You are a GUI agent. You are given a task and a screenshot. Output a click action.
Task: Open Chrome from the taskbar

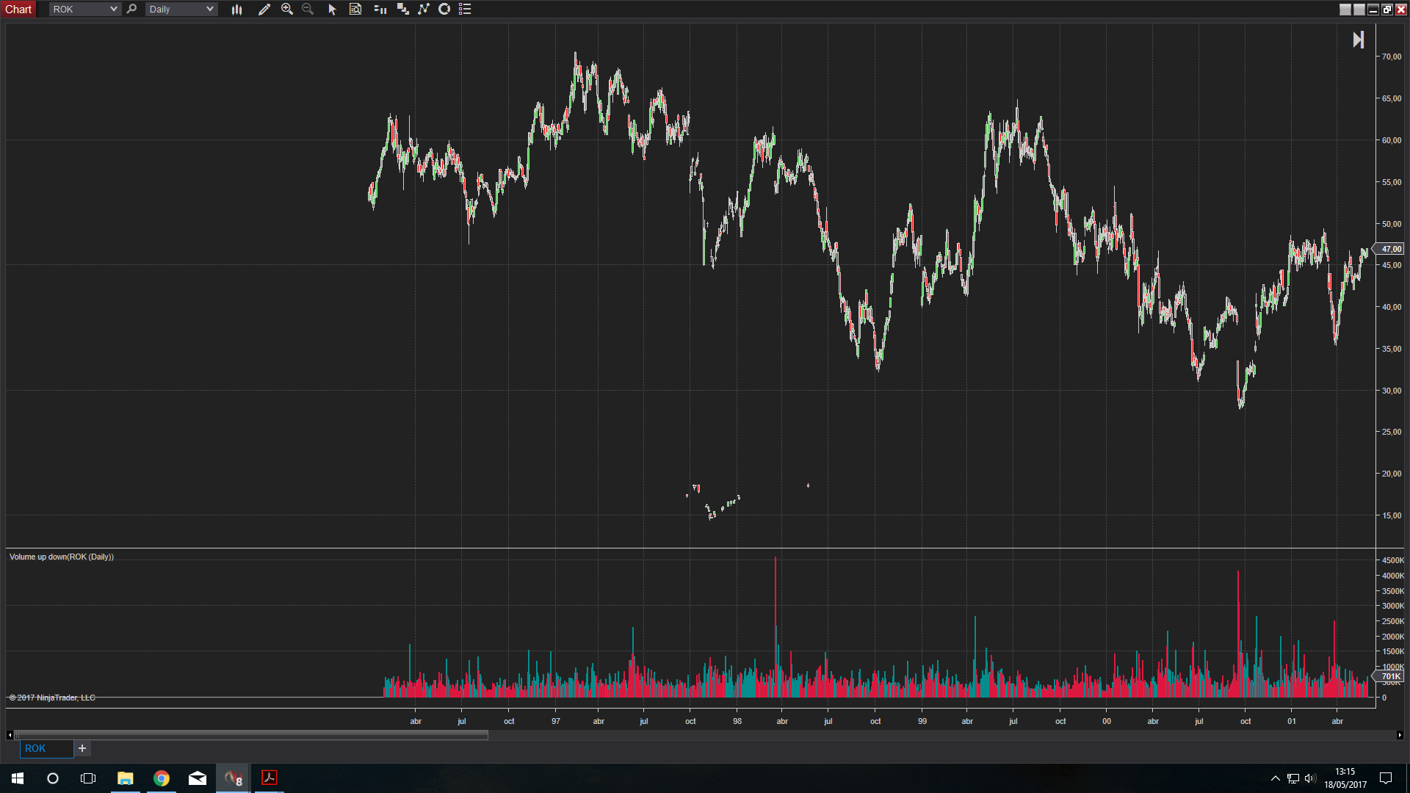[x=162, y=778]
